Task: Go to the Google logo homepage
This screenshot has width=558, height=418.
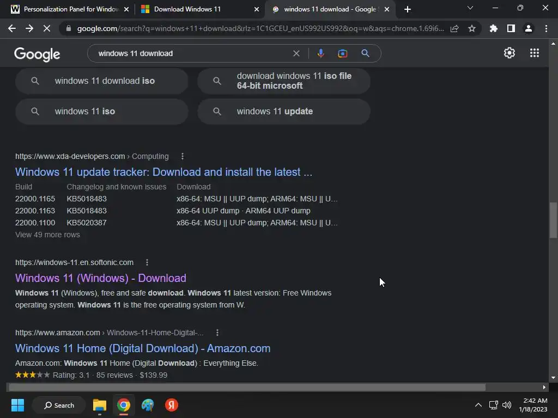Action: [37, 54]
